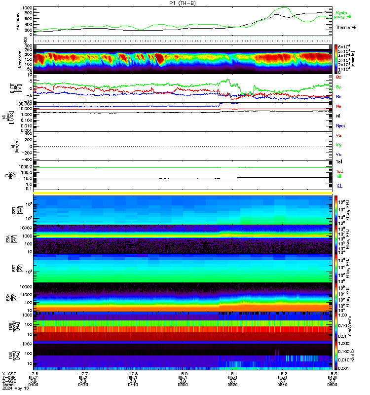The width and height of the screenshot is (370, 395).
Task: Click the ESA ions Eflux color bar
Action: tap(336, 239)
